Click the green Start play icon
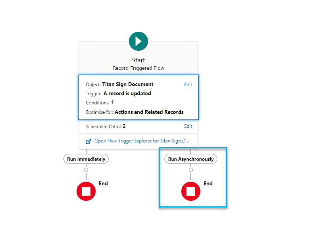Screen dimensions: 321x227 pos(138,41)
